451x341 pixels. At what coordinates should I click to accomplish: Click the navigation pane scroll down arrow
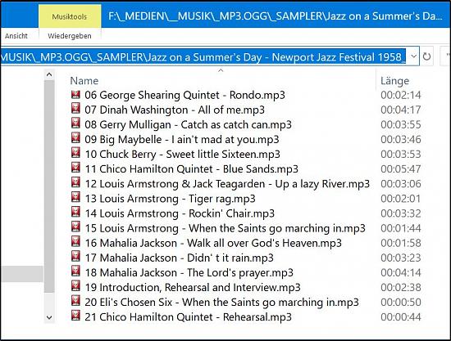[49, 317]
